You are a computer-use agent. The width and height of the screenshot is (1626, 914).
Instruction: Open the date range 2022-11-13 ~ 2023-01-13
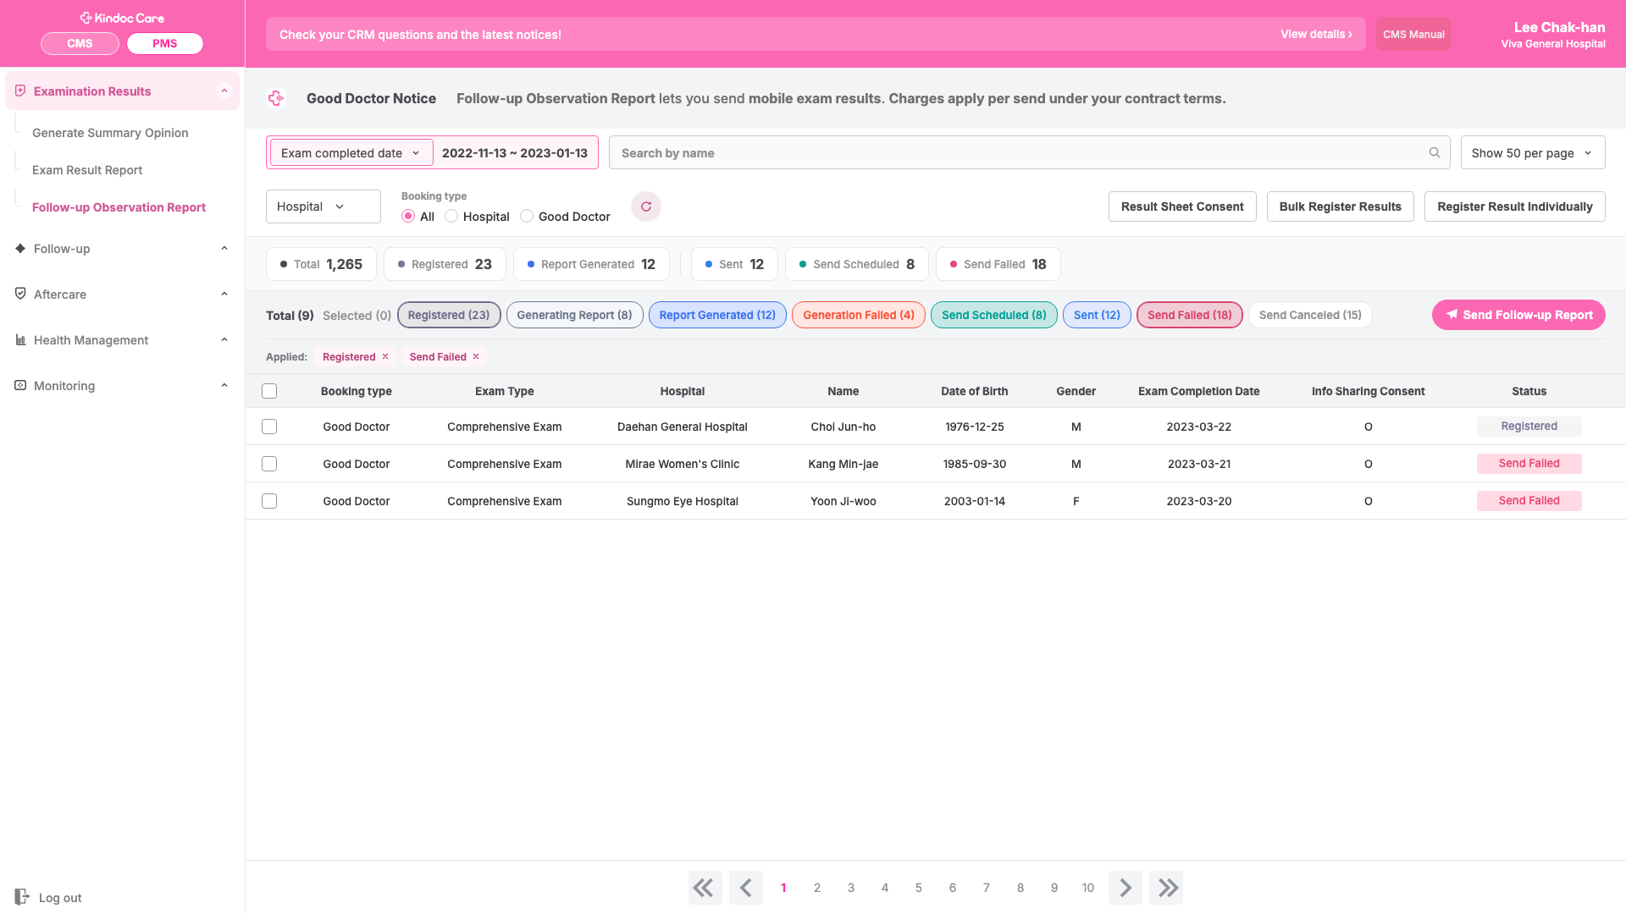(x=515, y=152)
